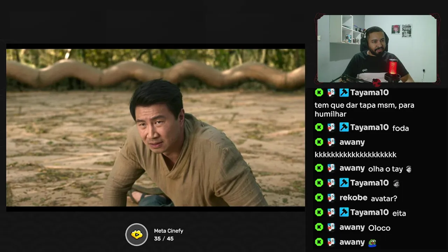Image resolution: width=448 pixels, height=252 pixels.
Task: Open rekobe's profile from the chat username
Action: tap(353, 198)
